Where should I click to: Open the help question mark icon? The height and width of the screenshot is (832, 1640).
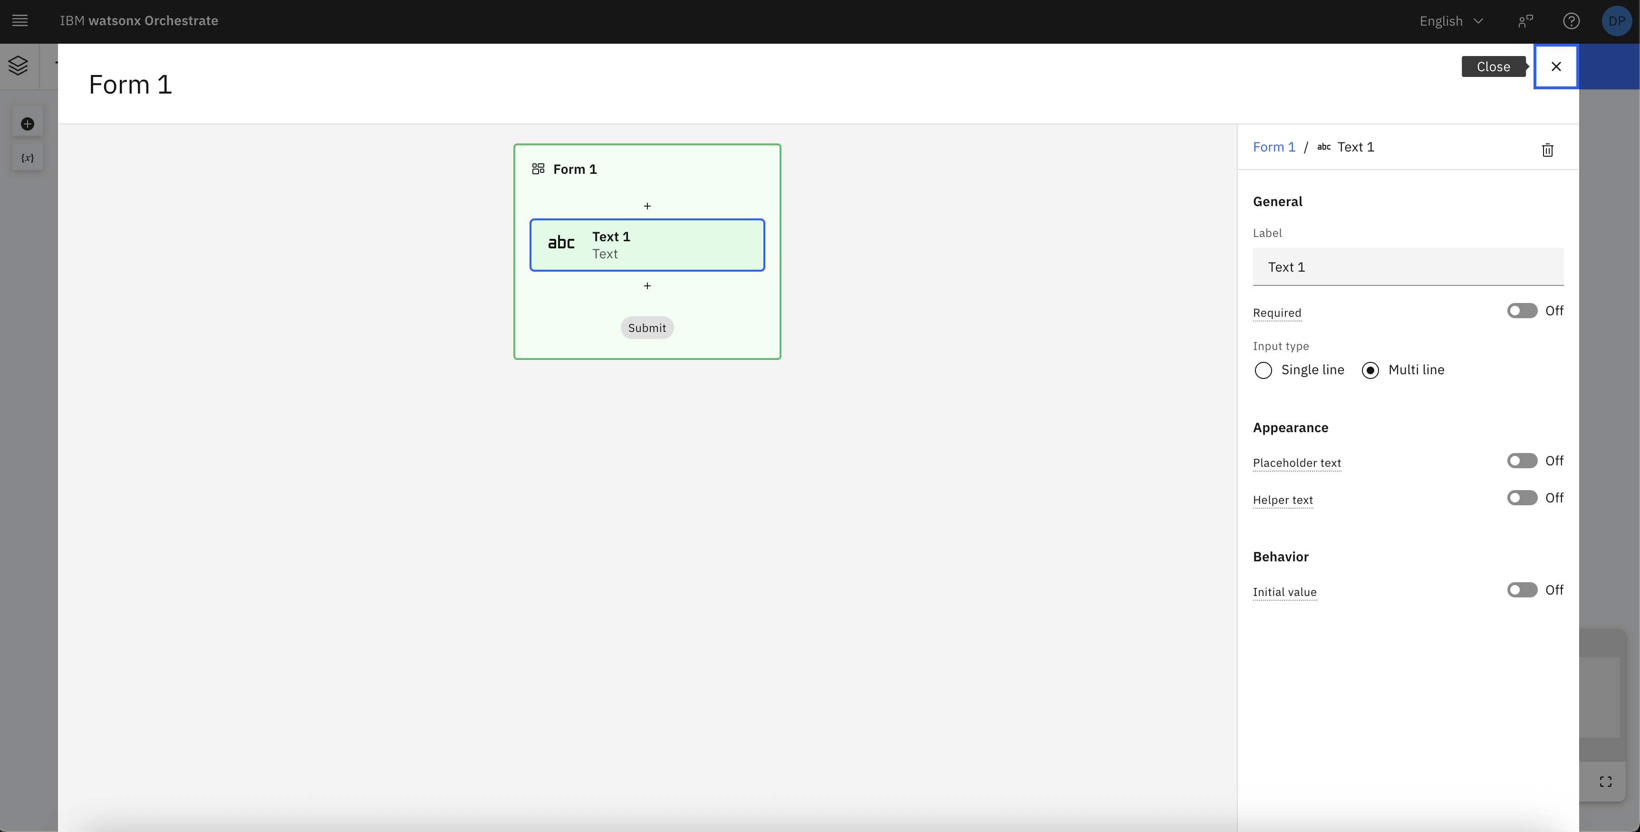1571,21
